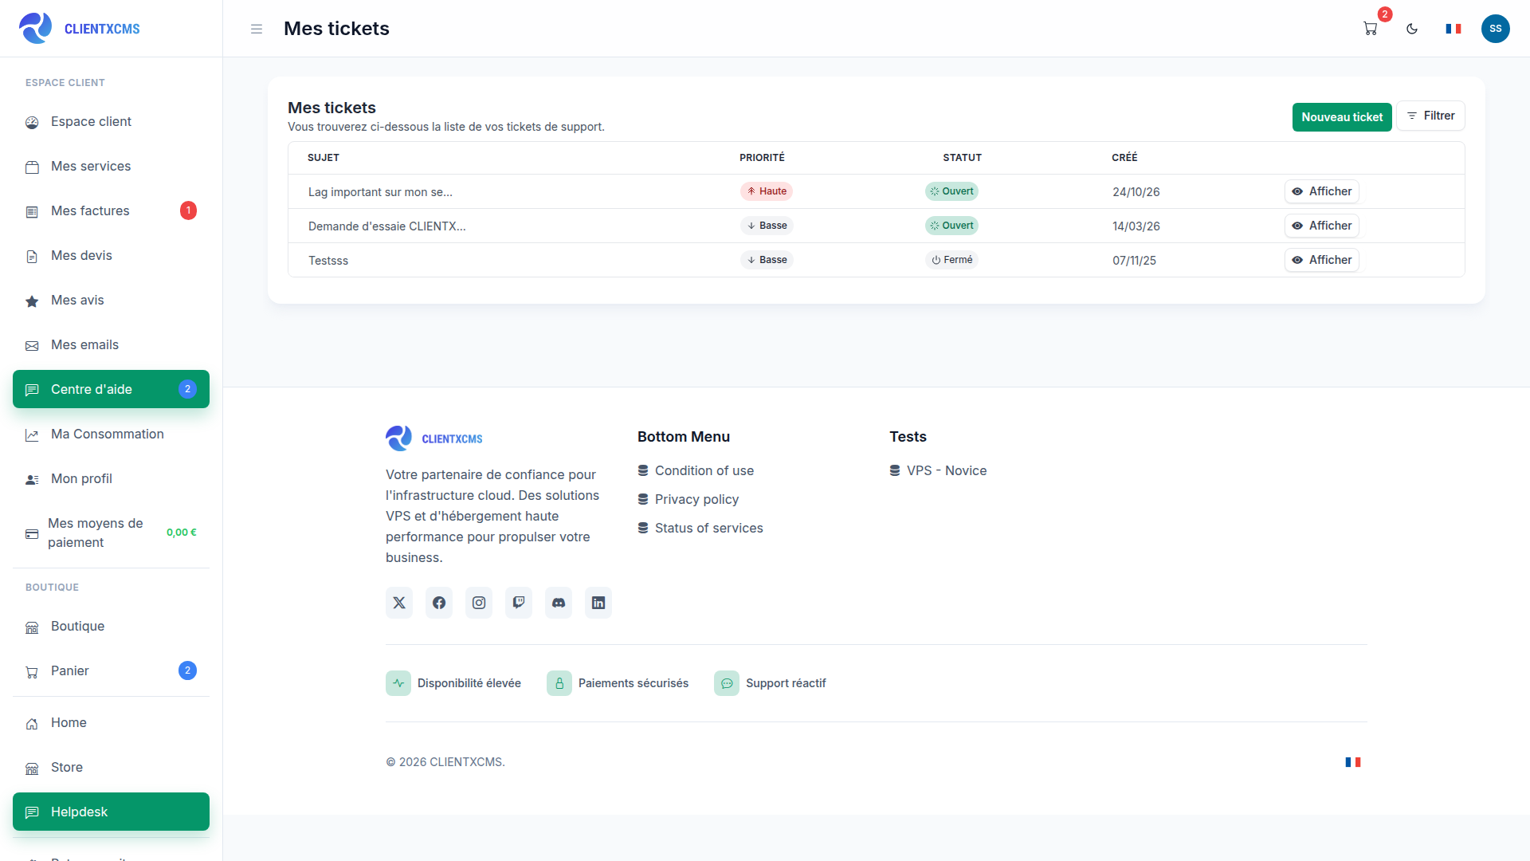Open Status of services footer link
Screen dimensions: 1530x861
pos(700,529)
